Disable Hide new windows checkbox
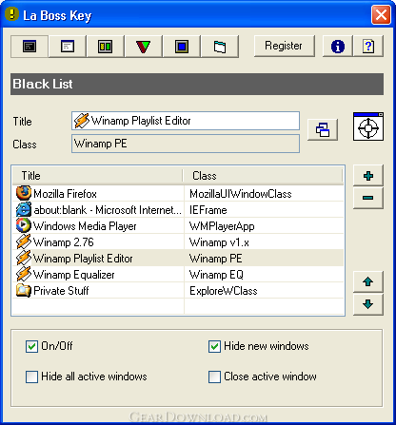396x425 pixels. [214, 346]
